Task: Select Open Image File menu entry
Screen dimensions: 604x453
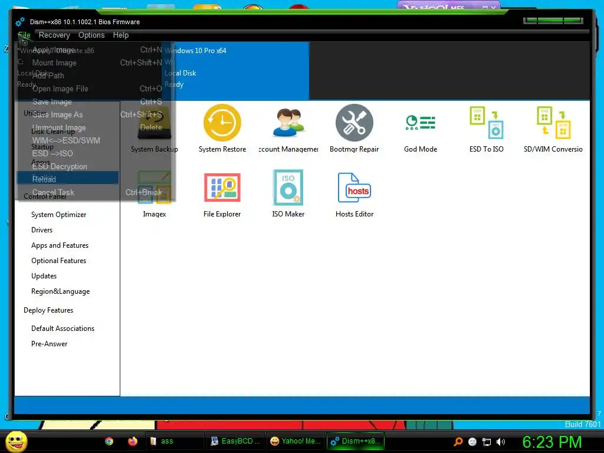Action: [x=95, y=89]
